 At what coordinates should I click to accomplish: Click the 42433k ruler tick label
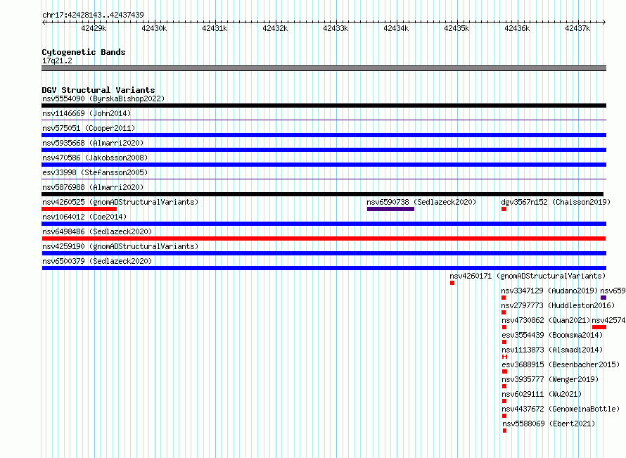336,28
